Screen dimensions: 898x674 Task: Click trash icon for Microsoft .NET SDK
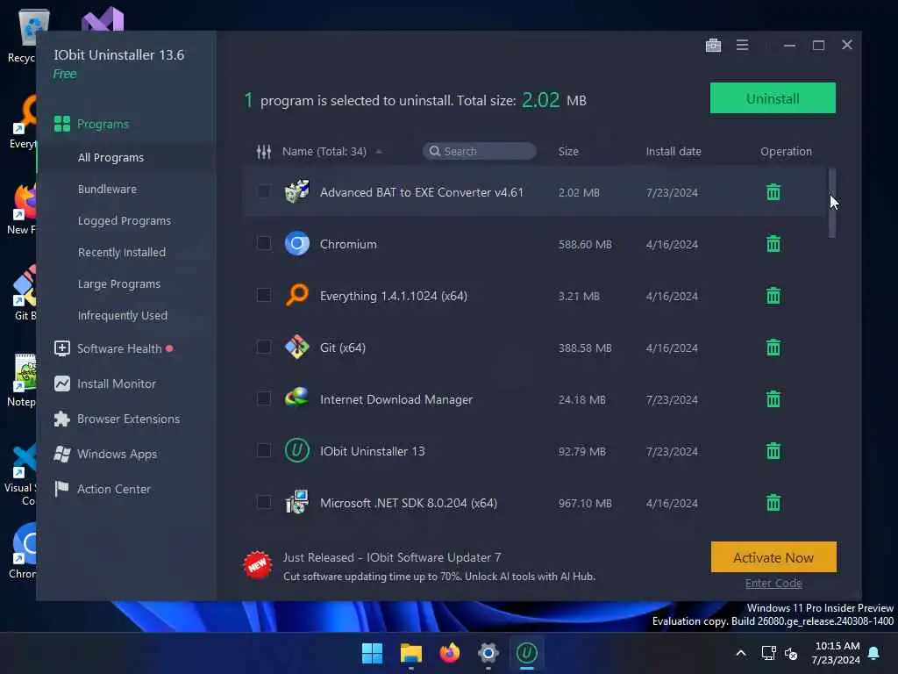coord(773,502)
